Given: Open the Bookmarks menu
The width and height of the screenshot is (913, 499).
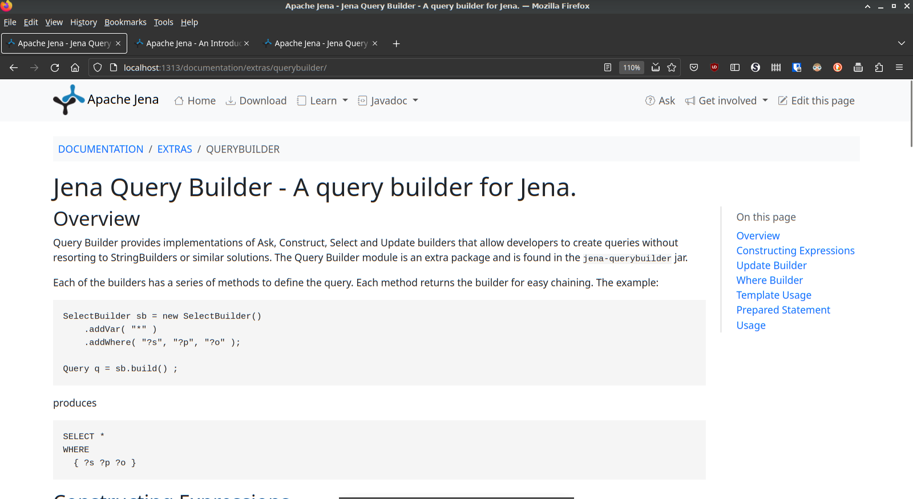Looking at the screenshot, I should [x=126, y=22].
